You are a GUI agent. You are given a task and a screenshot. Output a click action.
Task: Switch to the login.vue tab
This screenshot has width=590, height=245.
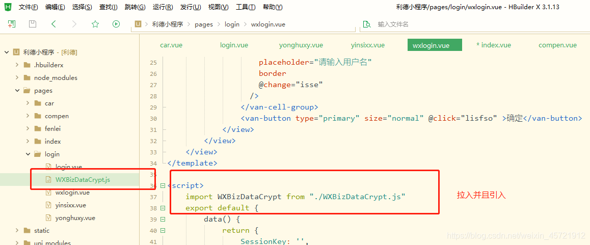234,45
